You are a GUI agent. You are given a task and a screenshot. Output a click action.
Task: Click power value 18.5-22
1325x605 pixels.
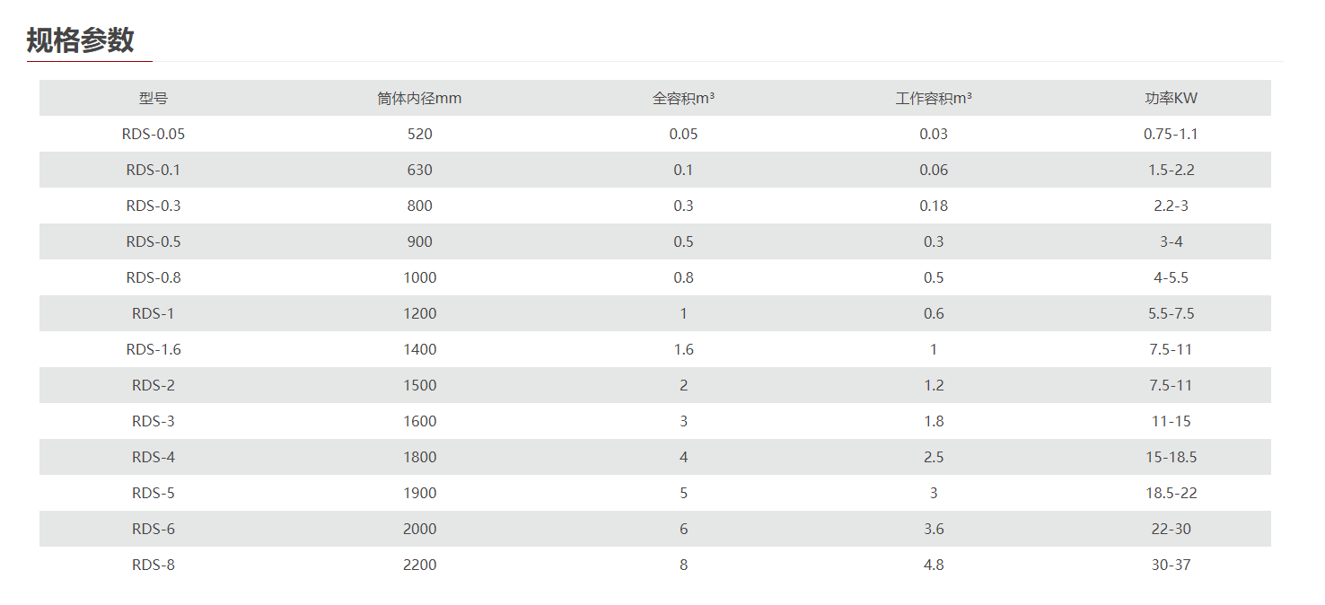tap(1171, 493)
